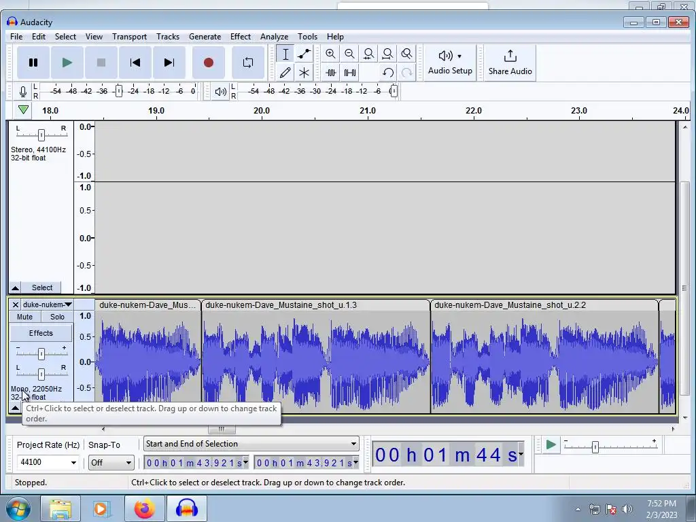
Task: Open the View menu
Action: [94, 37]
